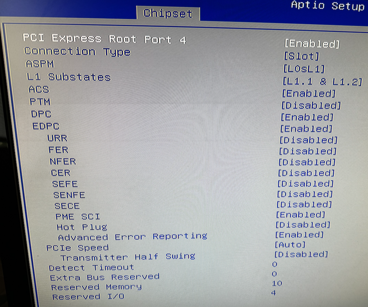
Task: Change Transmitter Half Swing Disabled value
Action: [301, 254]
